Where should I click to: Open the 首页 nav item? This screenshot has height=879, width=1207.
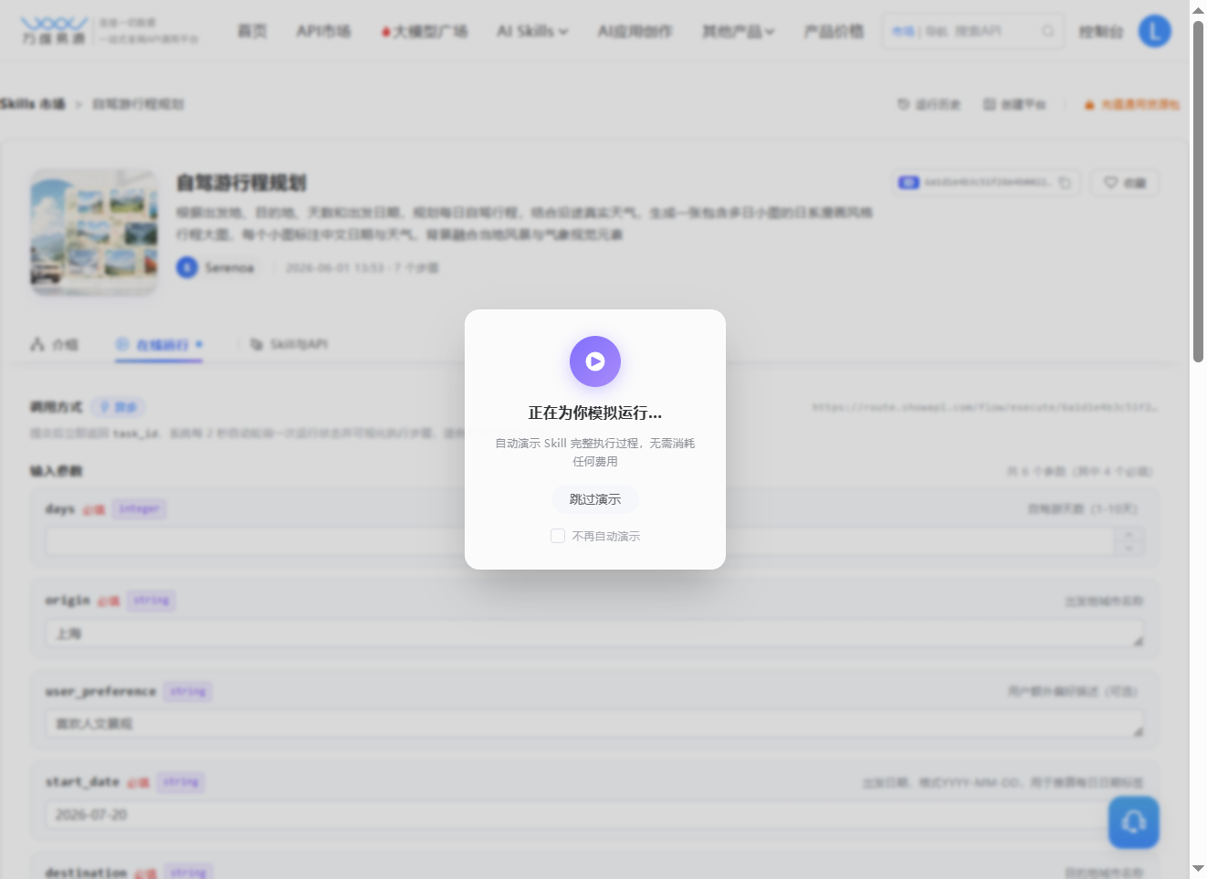pyautogui.click(x=252, y=31)
